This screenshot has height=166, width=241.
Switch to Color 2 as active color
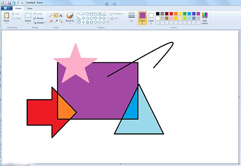[x=151, y=18]
